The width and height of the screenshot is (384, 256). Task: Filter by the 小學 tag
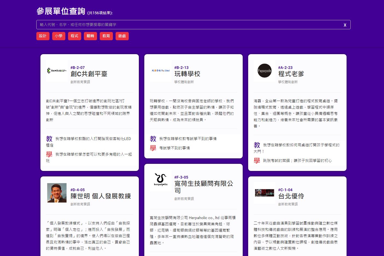point(59,36)
